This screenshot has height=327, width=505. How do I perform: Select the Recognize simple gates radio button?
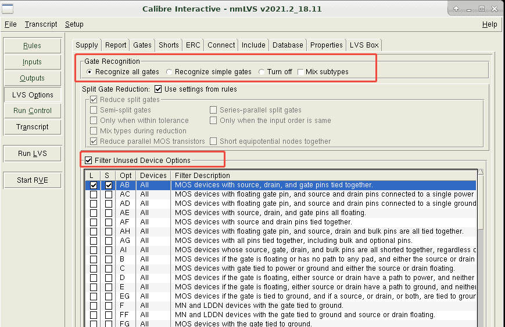tap(169, 72)
